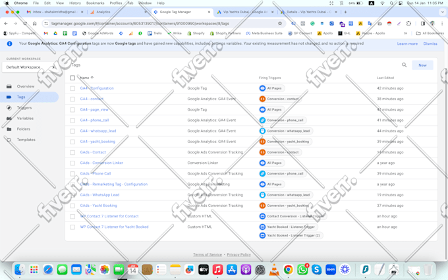Screen dimensions: 448x280
Task: Open Skype in the Dock
Action: 317,269
